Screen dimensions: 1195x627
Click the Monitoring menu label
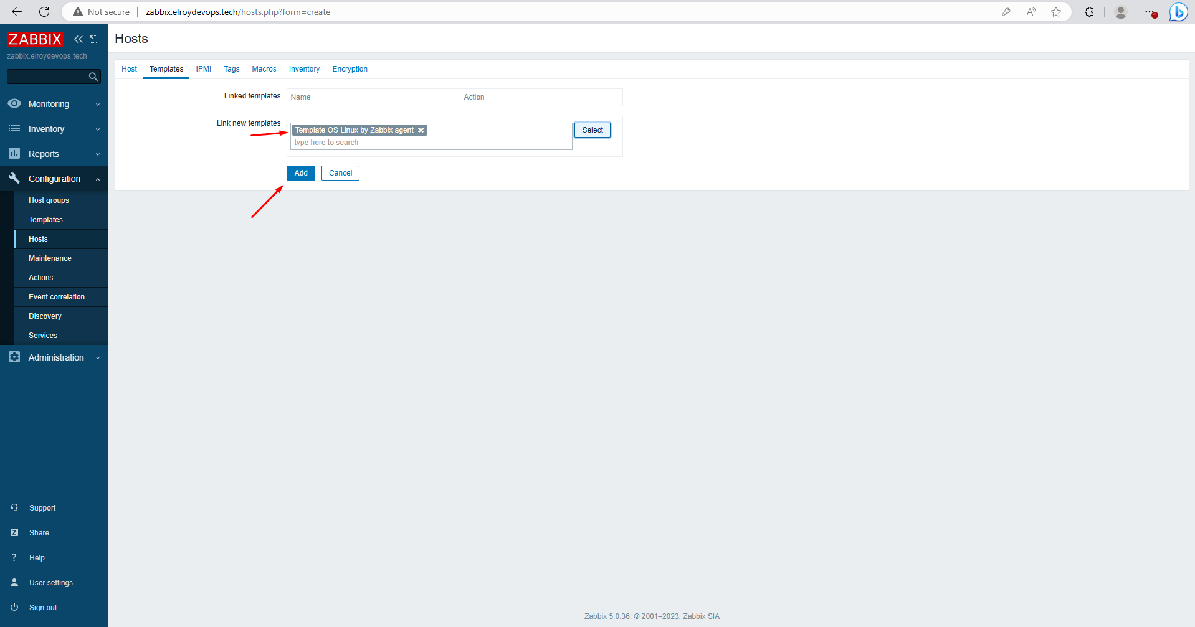[49, 104]
